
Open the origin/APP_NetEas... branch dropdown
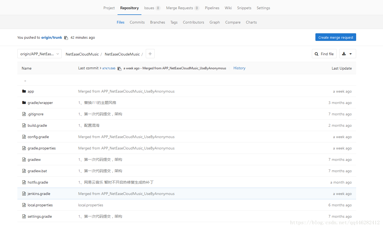point(39,54)
